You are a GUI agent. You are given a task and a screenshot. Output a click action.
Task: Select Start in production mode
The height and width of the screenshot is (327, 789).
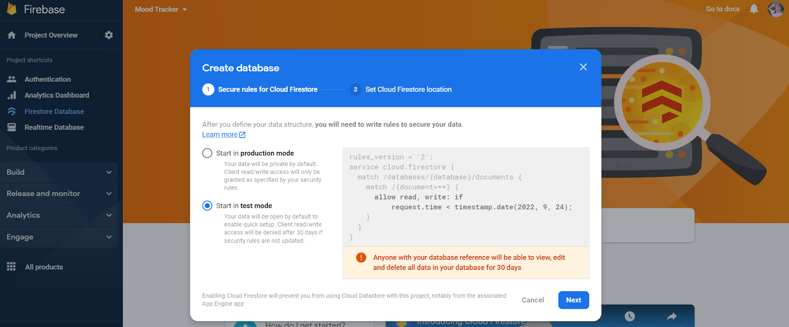click(208, 153)
